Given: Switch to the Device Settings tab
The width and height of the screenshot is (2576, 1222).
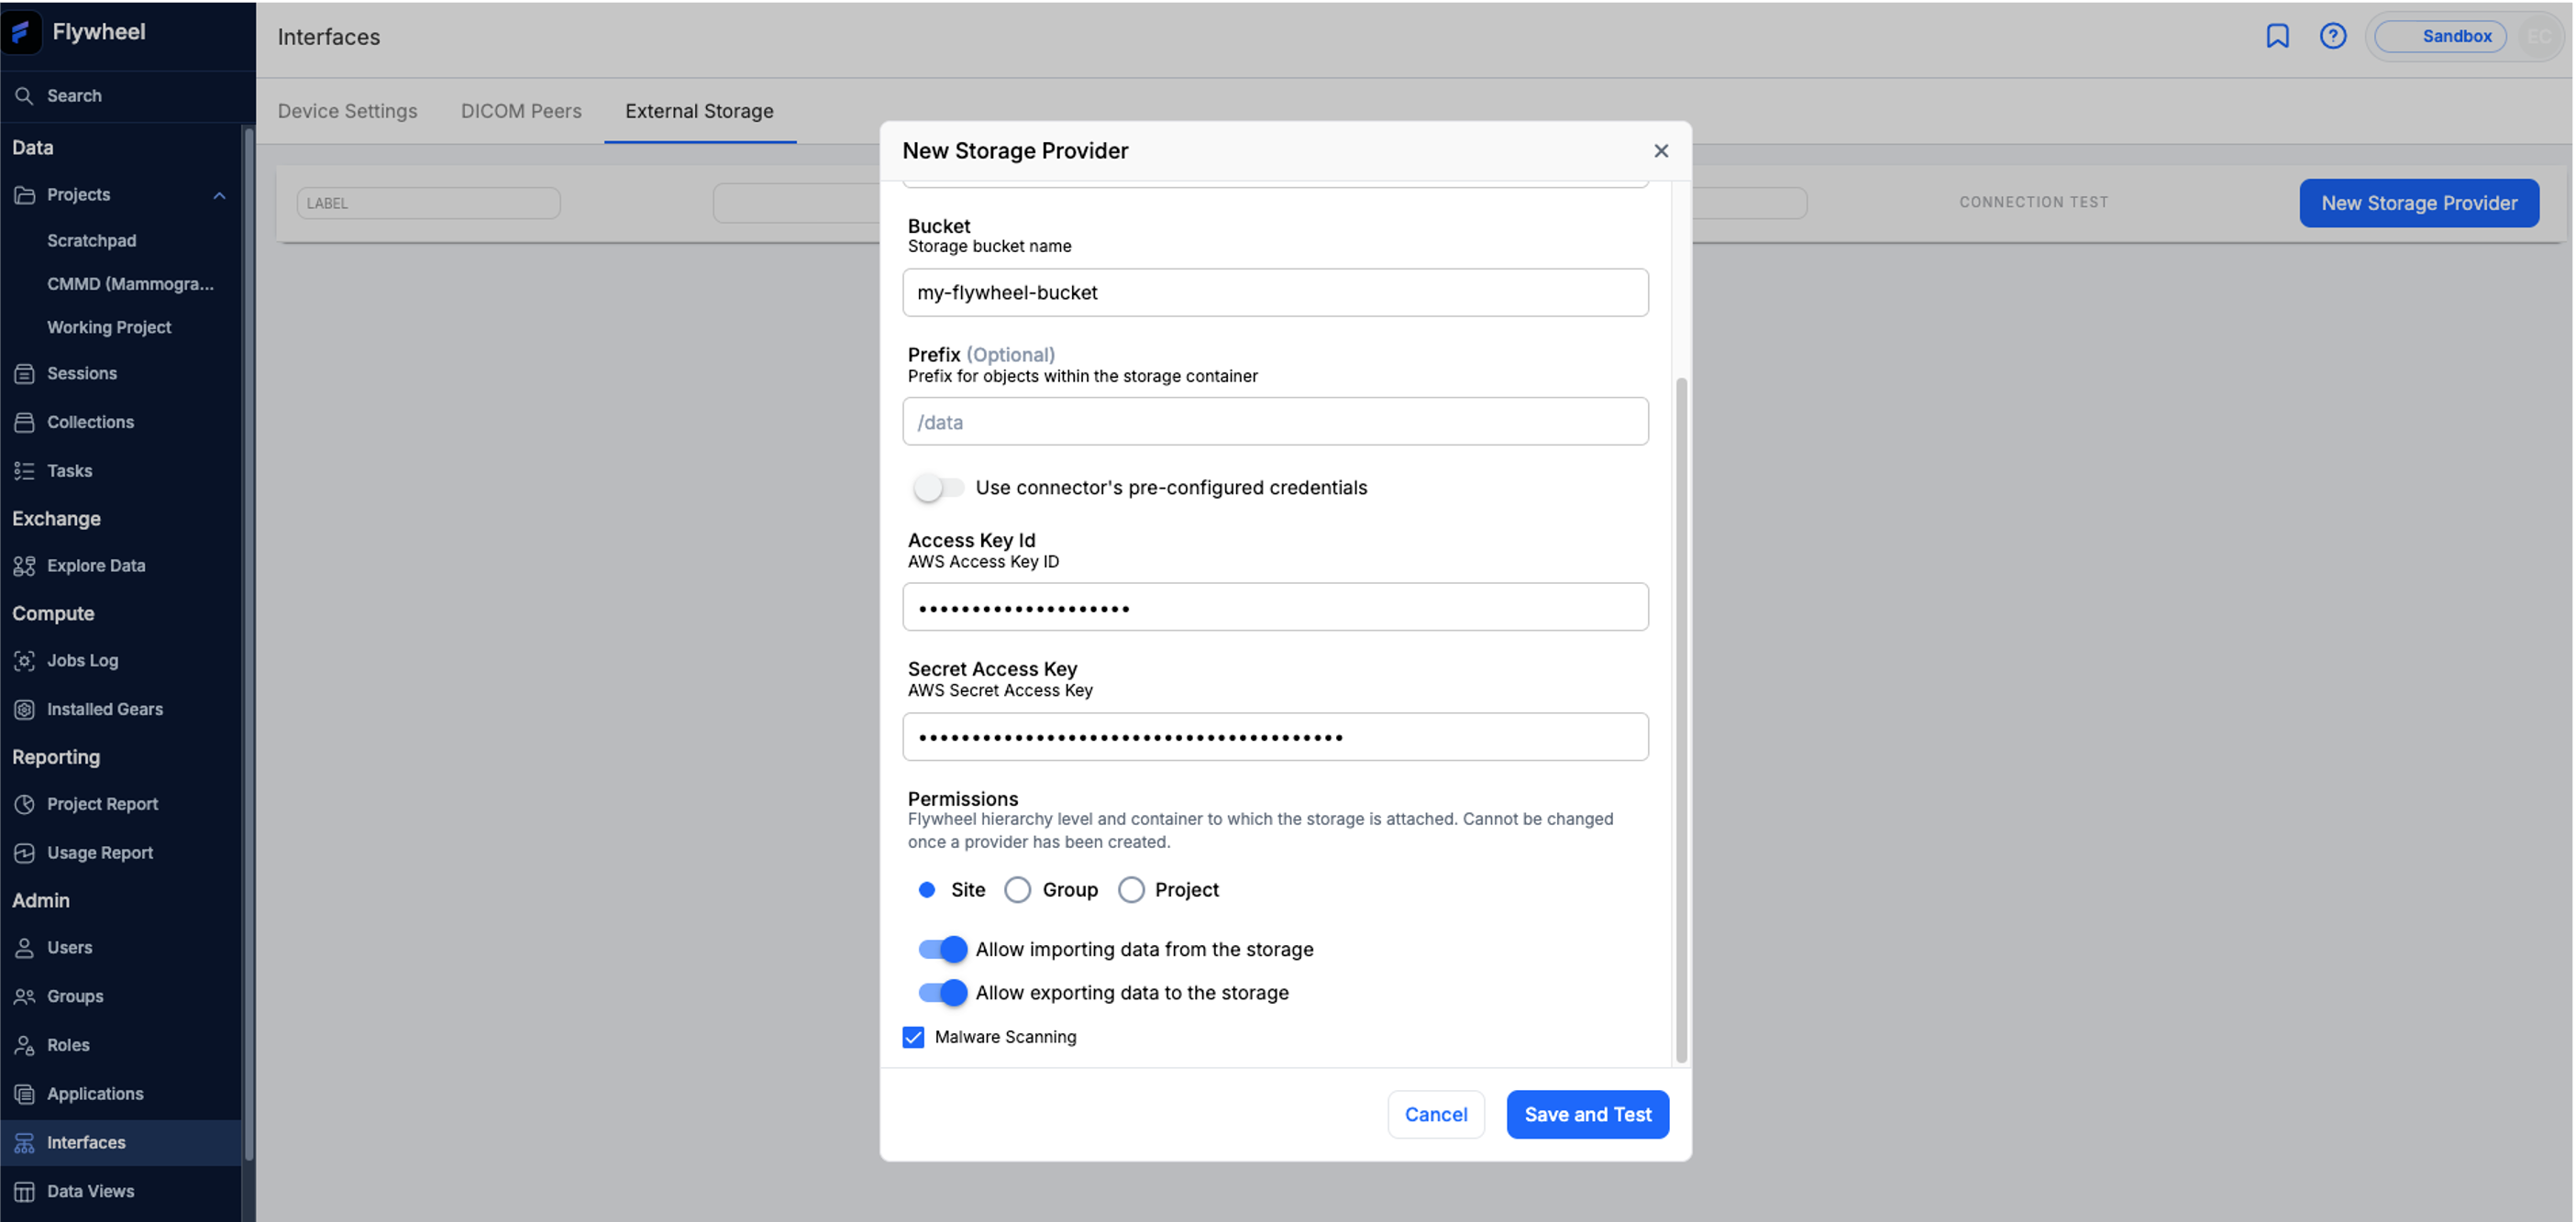Looking at the screenshot, I should pyautogui.click(x=347, y=111).
